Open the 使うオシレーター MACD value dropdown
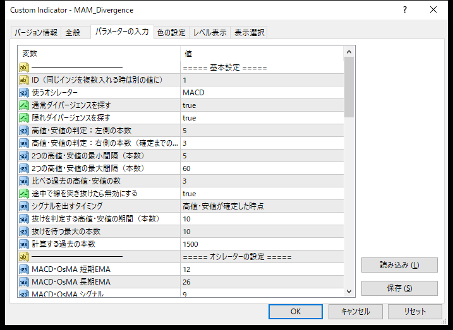Viewport: 453px width, 330px height. coord(262,93)
